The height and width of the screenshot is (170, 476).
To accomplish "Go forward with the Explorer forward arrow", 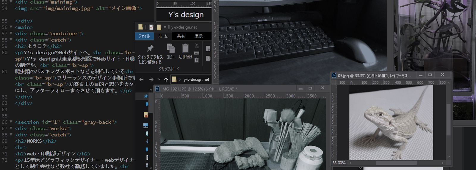I will [x=151, y=80].
